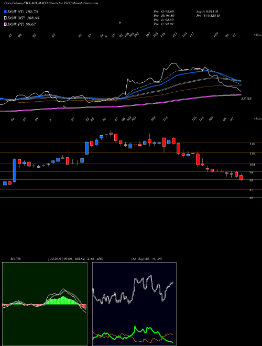
Task: Click the 110 price level label
Action: tap(252, 154)
